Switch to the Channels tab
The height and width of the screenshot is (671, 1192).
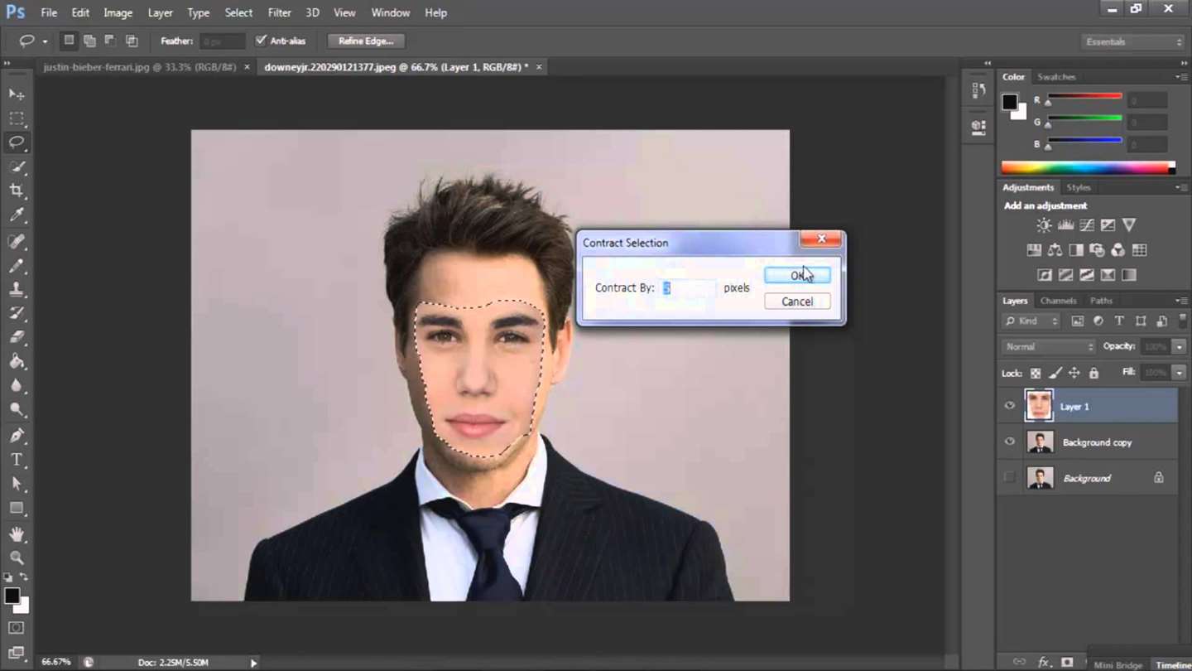(1058, 301)
